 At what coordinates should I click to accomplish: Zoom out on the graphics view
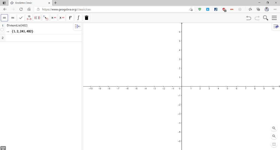pyautogui.click(x=274, y=136)
